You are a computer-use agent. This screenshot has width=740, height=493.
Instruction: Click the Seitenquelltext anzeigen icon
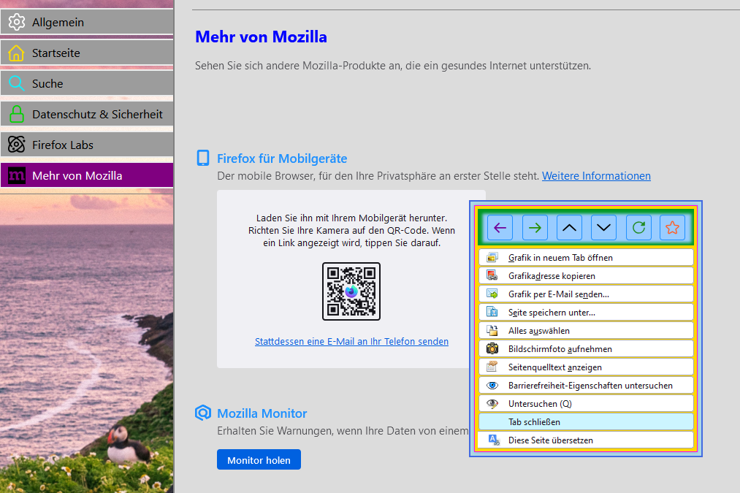(492, 367)
